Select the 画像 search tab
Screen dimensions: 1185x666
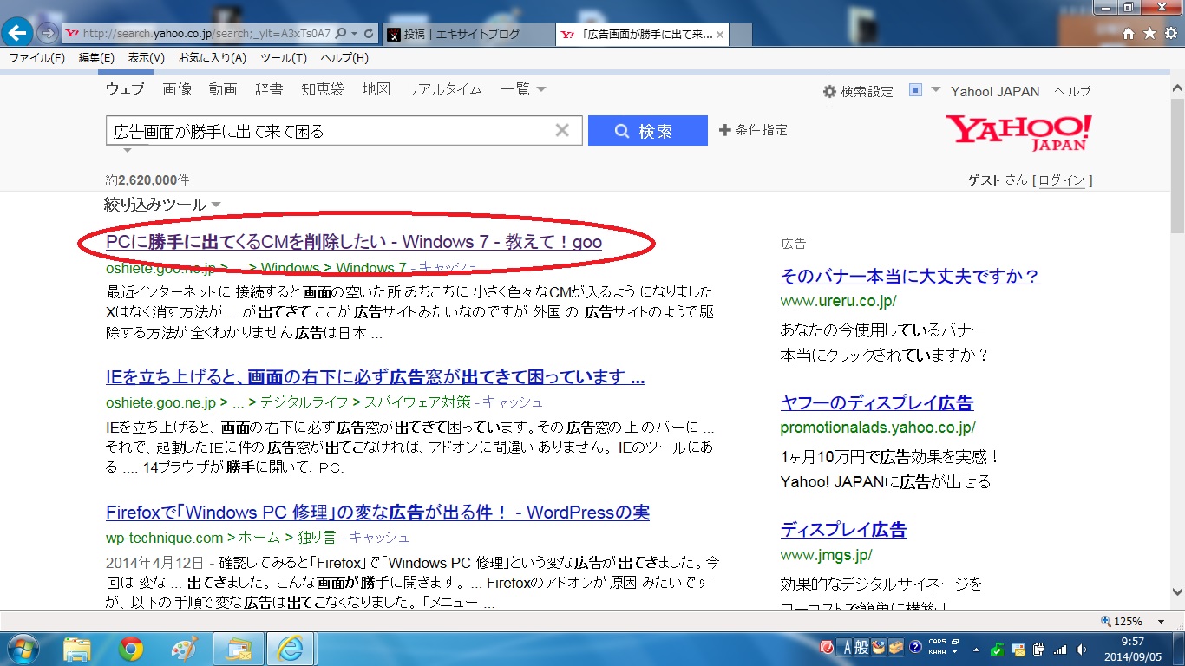pyautogui.click(x=177, y=89)
